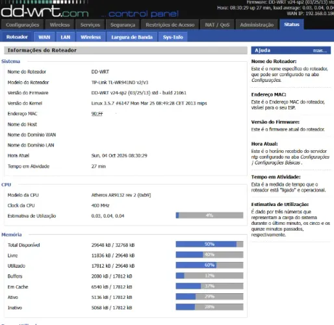Click the kernel version 'Linux 3.5.7' value
The height and width of the screenshot is (325, 334).
(149, 103)
